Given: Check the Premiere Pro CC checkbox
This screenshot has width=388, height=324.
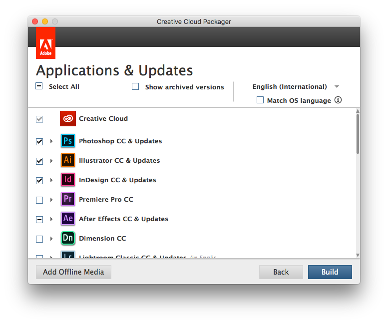Looking at the screenshot, I should [39, 200].
